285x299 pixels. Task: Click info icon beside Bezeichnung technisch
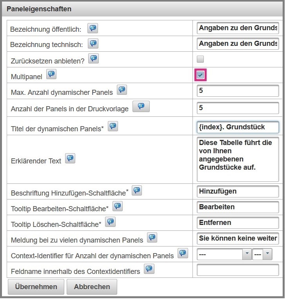(x=93, y=43)
